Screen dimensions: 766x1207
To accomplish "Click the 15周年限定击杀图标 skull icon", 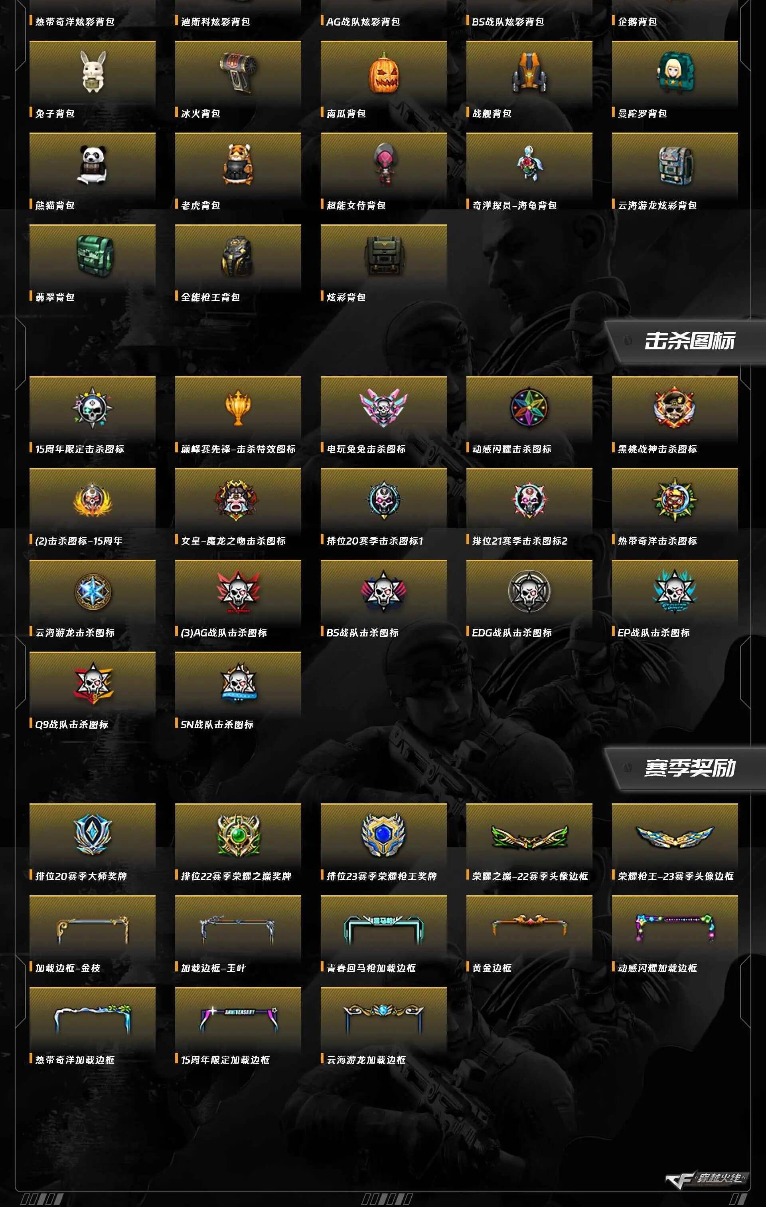I will click(x=92, y=408).
